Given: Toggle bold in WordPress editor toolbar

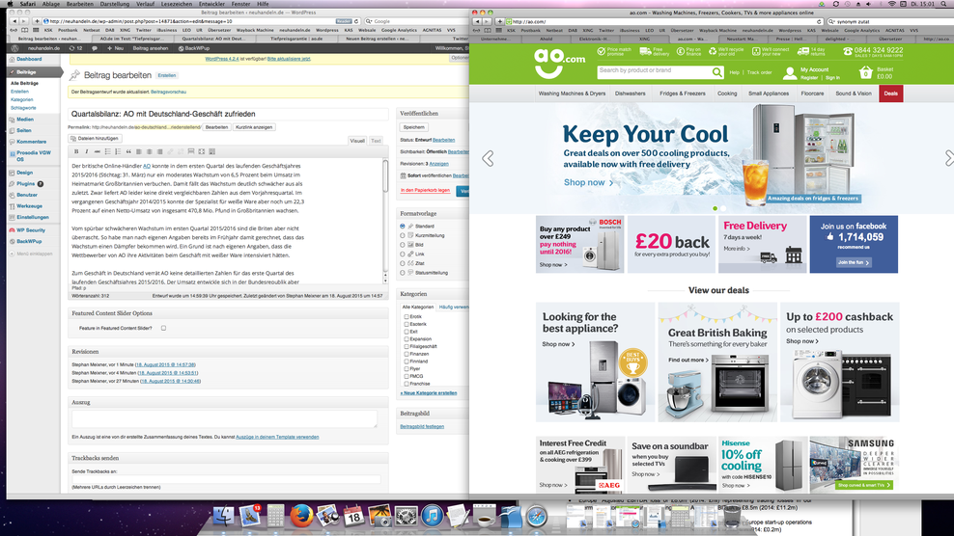Looking at the screenshot, I should pos(76,151).
